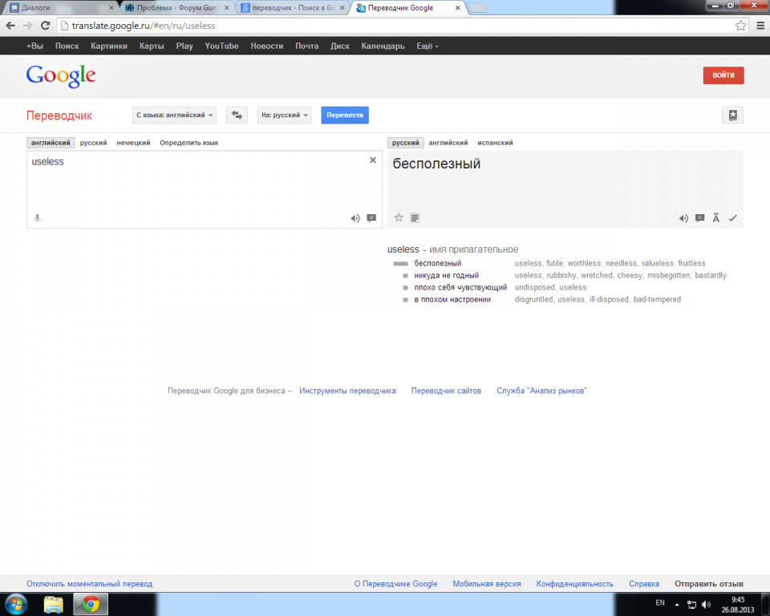Show transliteration with the Ä icon
This screenshot has height=616, width=770.
(716, 218)
